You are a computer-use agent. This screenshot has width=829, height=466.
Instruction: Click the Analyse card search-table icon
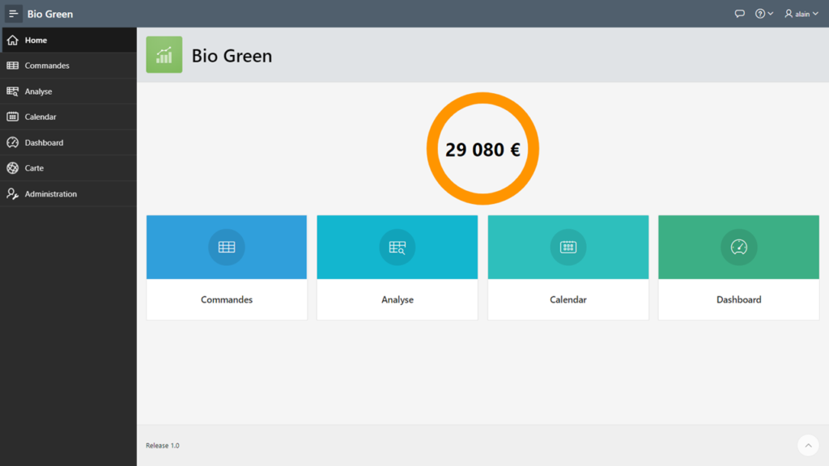coord(397,247)
